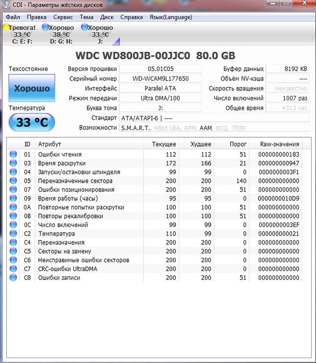The height and width of the screenshot is (363, 316).
Task: Click the blue status orb for D: G: H:
Action: point(46,27)
